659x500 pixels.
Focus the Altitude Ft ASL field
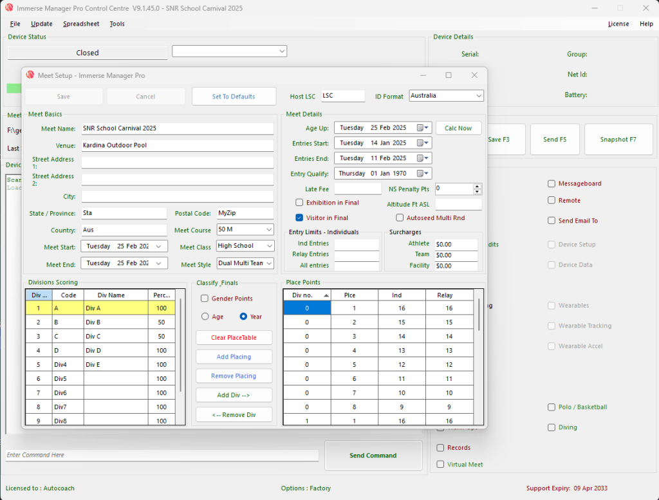coord(458,204)
